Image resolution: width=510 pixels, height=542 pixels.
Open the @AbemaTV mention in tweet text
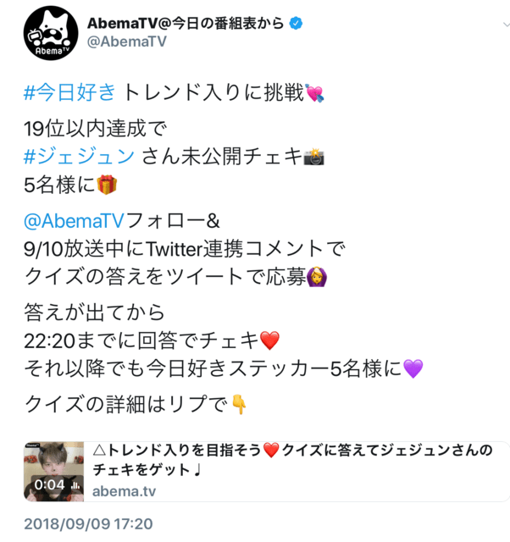(x=74, y=220)
